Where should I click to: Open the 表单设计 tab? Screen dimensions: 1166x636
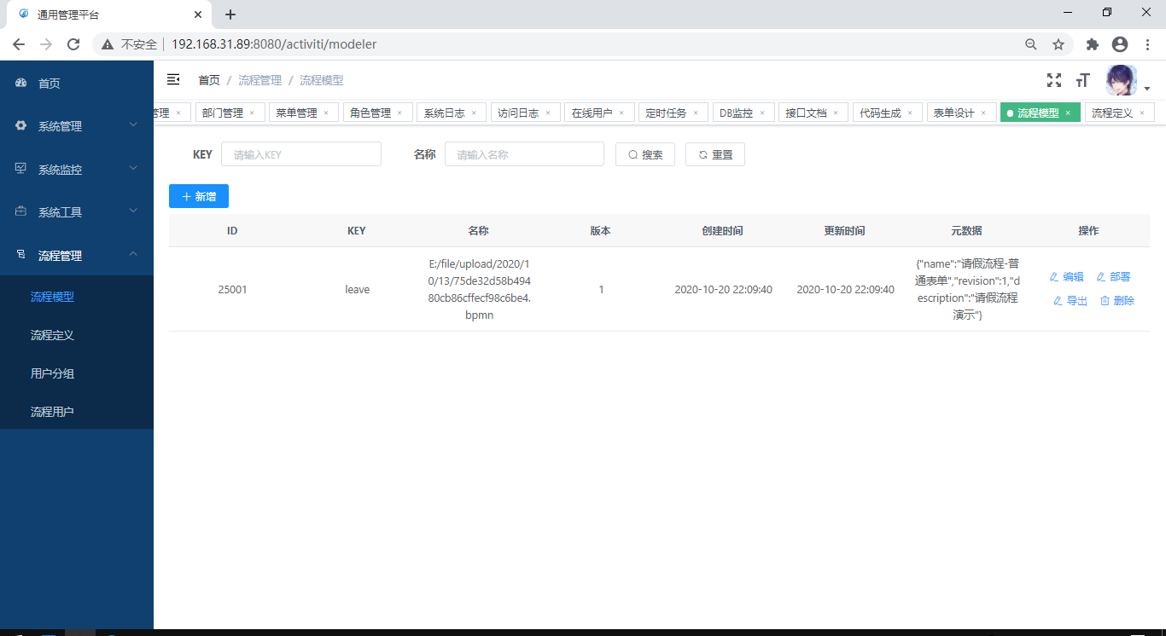[x=956, y=112]
